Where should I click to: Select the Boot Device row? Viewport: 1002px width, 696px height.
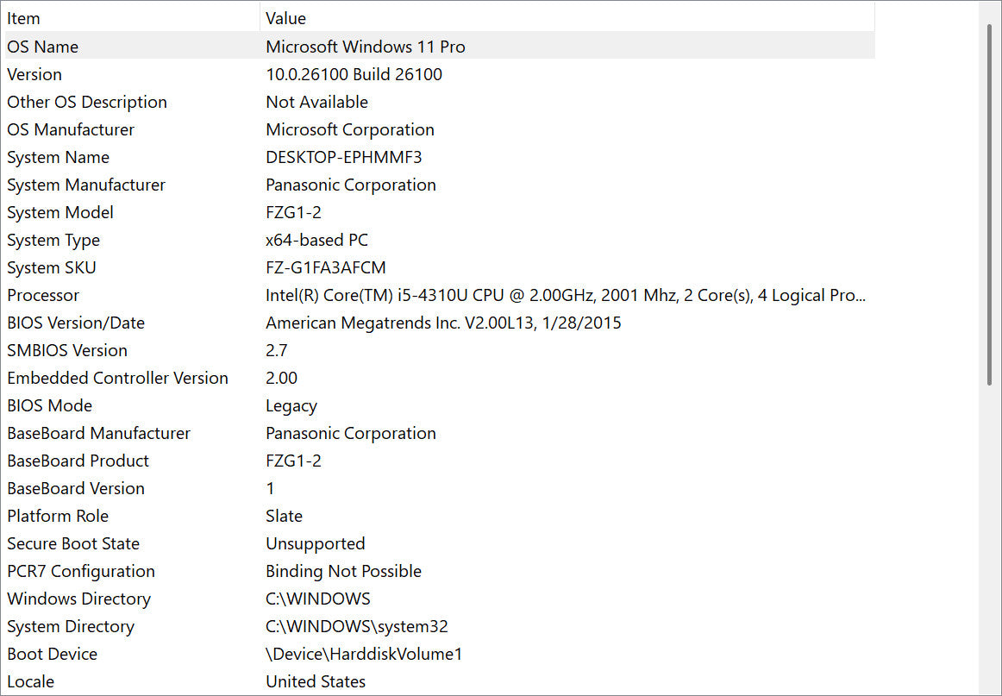(x=52, y=654)
